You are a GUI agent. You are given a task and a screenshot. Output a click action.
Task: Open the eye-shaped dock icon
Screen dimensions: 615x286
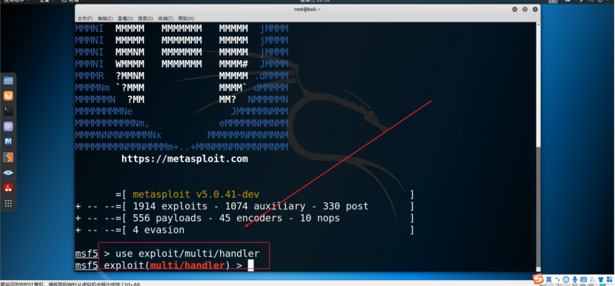(8, 173)
